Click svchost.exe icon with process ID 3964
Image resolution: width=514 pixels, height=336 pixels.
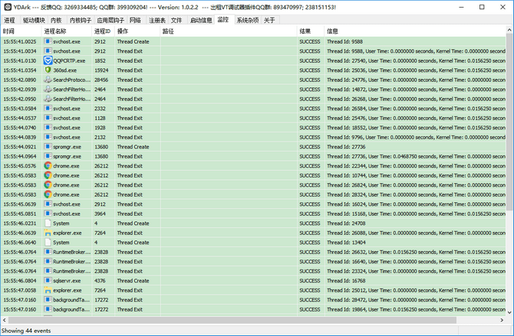(x=48, y=214)
